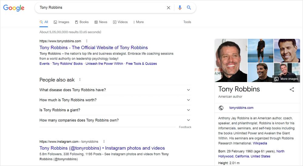Follow the Events sitelink

point(45,64)
